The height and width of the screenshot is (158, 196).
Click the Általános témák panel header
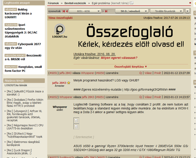coord(24,80)
